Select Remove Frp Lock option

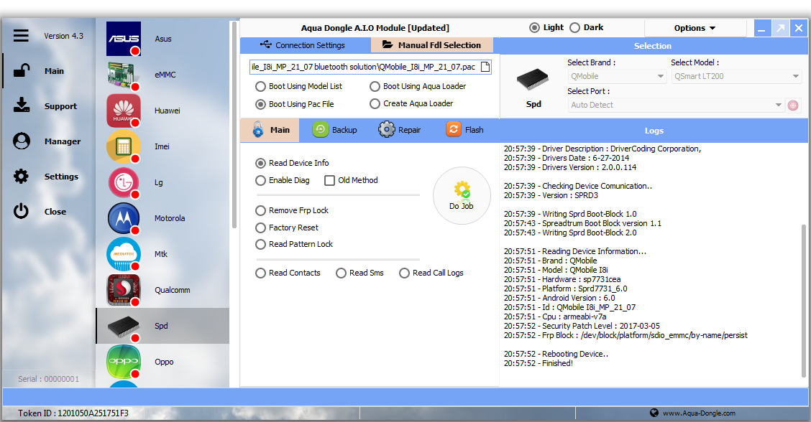(x=261, y=211)
